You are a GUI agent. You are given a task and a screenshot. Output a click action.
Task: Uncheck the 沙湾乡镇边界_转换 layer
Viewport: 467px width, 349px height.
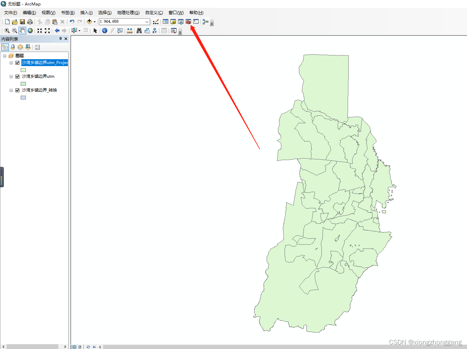pos(17,90)
